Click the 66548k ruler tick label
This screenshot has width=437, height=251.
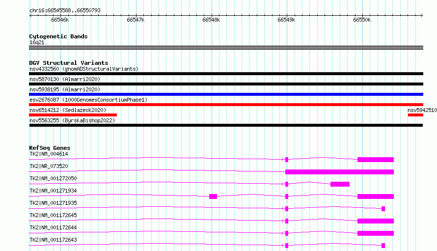point(211,20)
